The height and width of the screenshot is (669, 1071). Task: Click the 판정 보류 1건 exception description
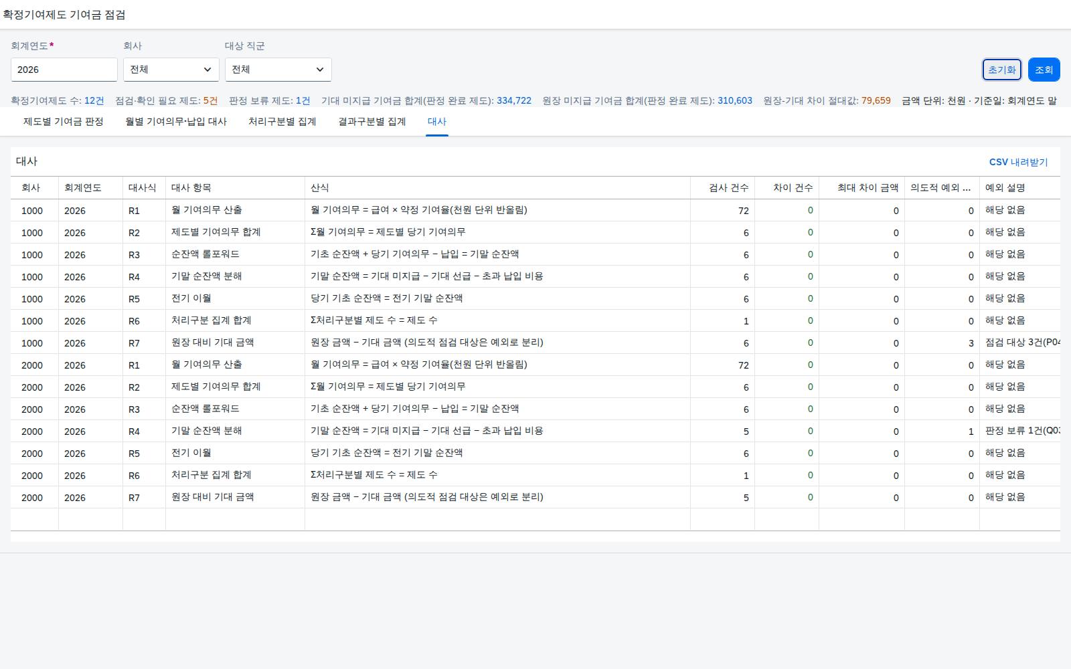[x=1023, y=431]
